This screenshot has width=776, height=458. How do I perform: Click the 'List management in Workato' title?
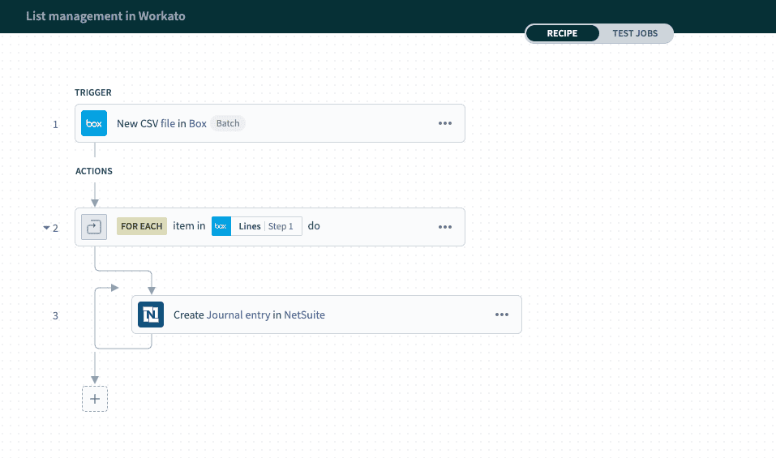pyautogui.click(x=105, y=16)
